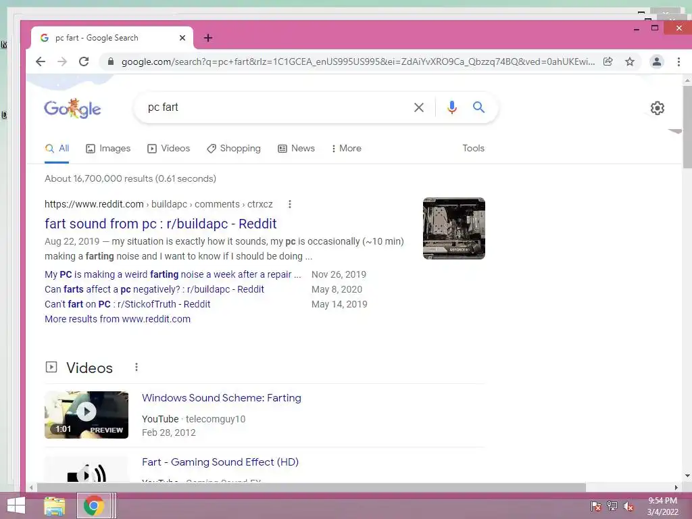Submit search with the magnifying glass icon
This screenshot has height=519, width=692.
coord(478,107)
